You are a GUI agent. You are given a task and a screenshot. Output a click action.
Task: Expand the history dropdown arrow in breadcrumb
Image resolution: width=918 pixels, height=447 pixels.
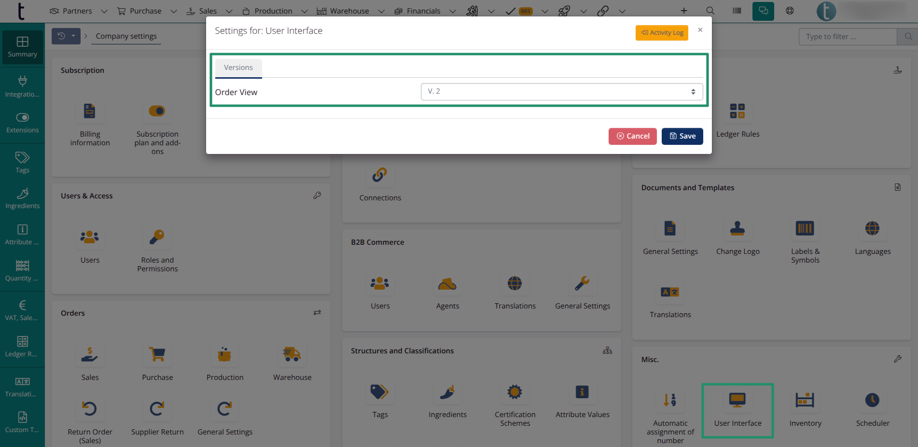[x=73, y=36]
